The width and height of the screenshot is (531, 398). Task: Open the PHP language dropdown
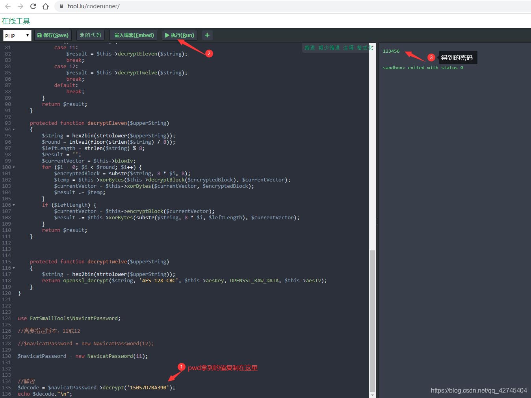[x=17, y=35]
